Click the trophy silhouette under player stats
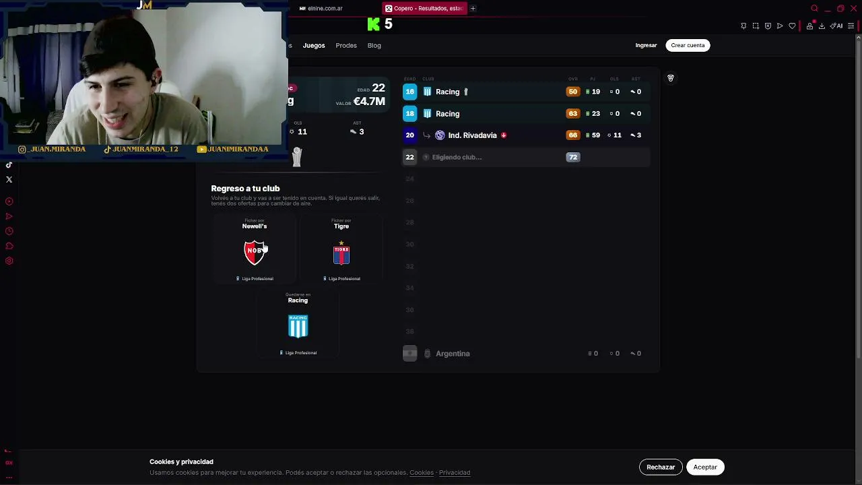 [297, 157]
